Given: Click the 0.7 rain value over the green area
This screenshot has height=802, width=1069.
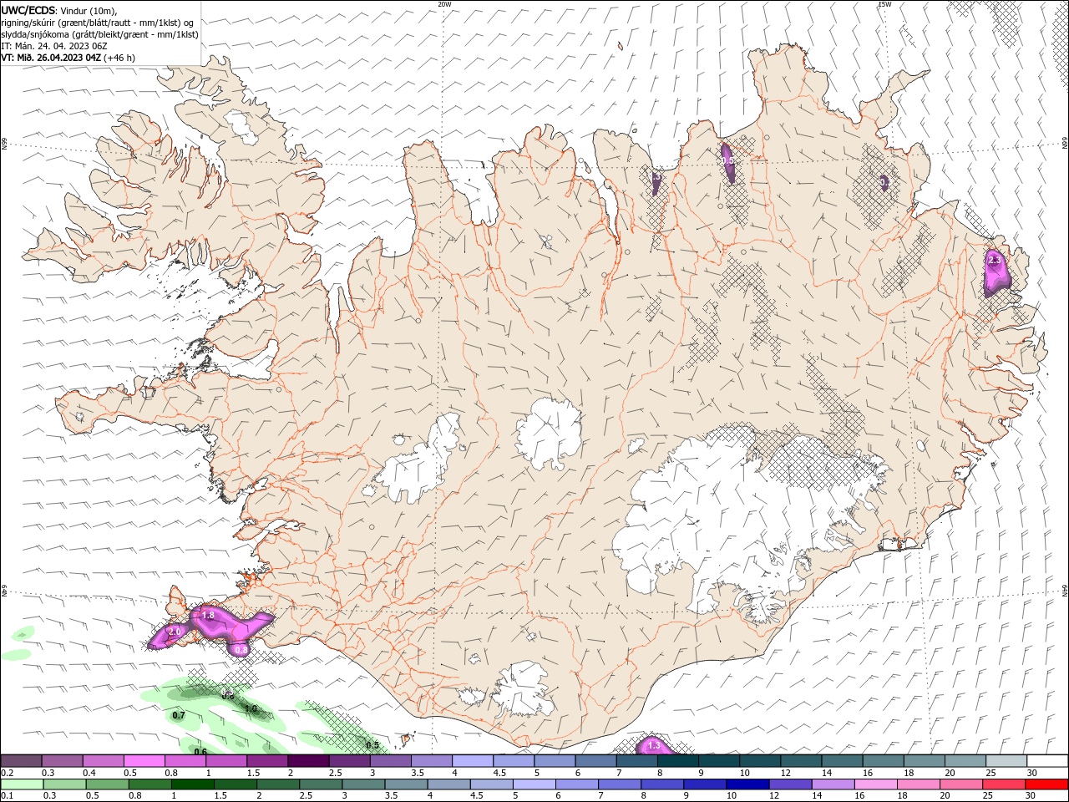Looking at the screenshot, I should [179, 716].
